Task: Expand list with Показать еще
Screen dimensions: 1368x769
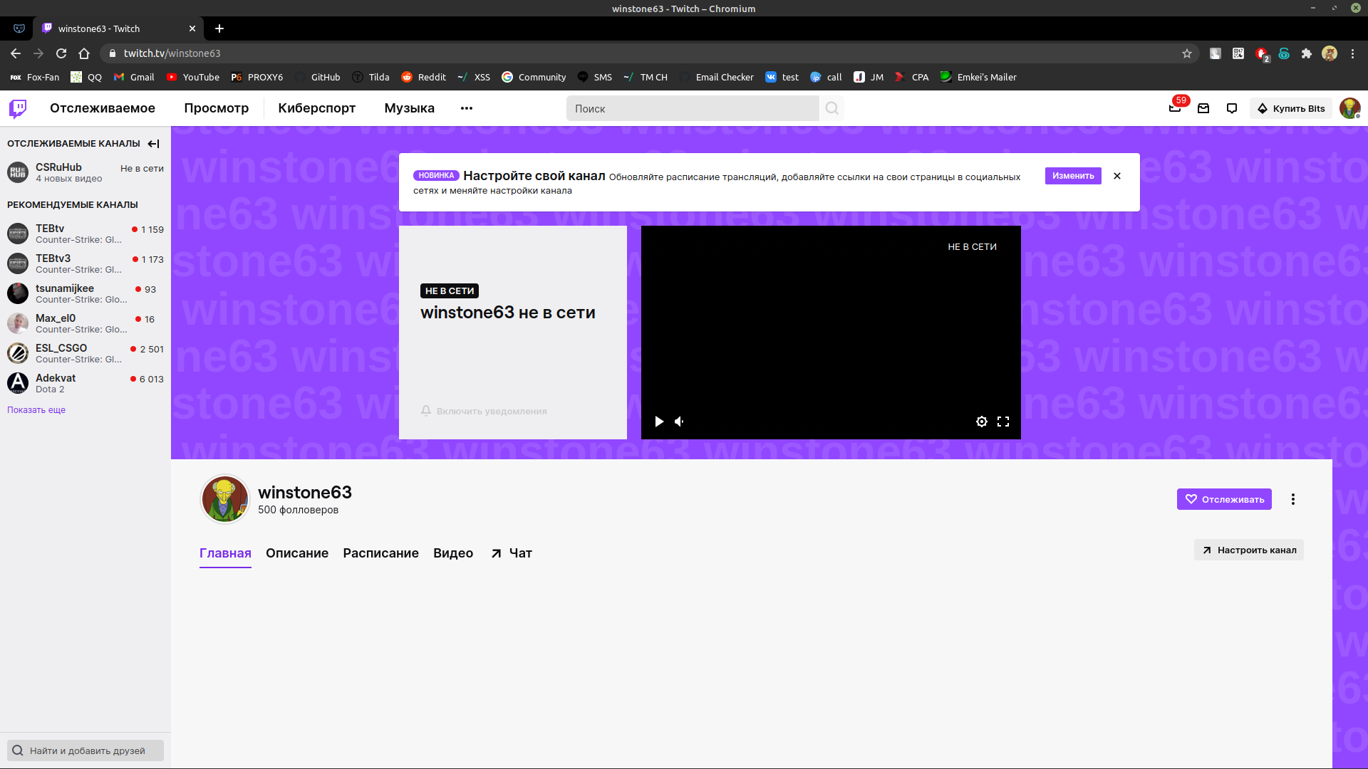Action: coord(36,410)
